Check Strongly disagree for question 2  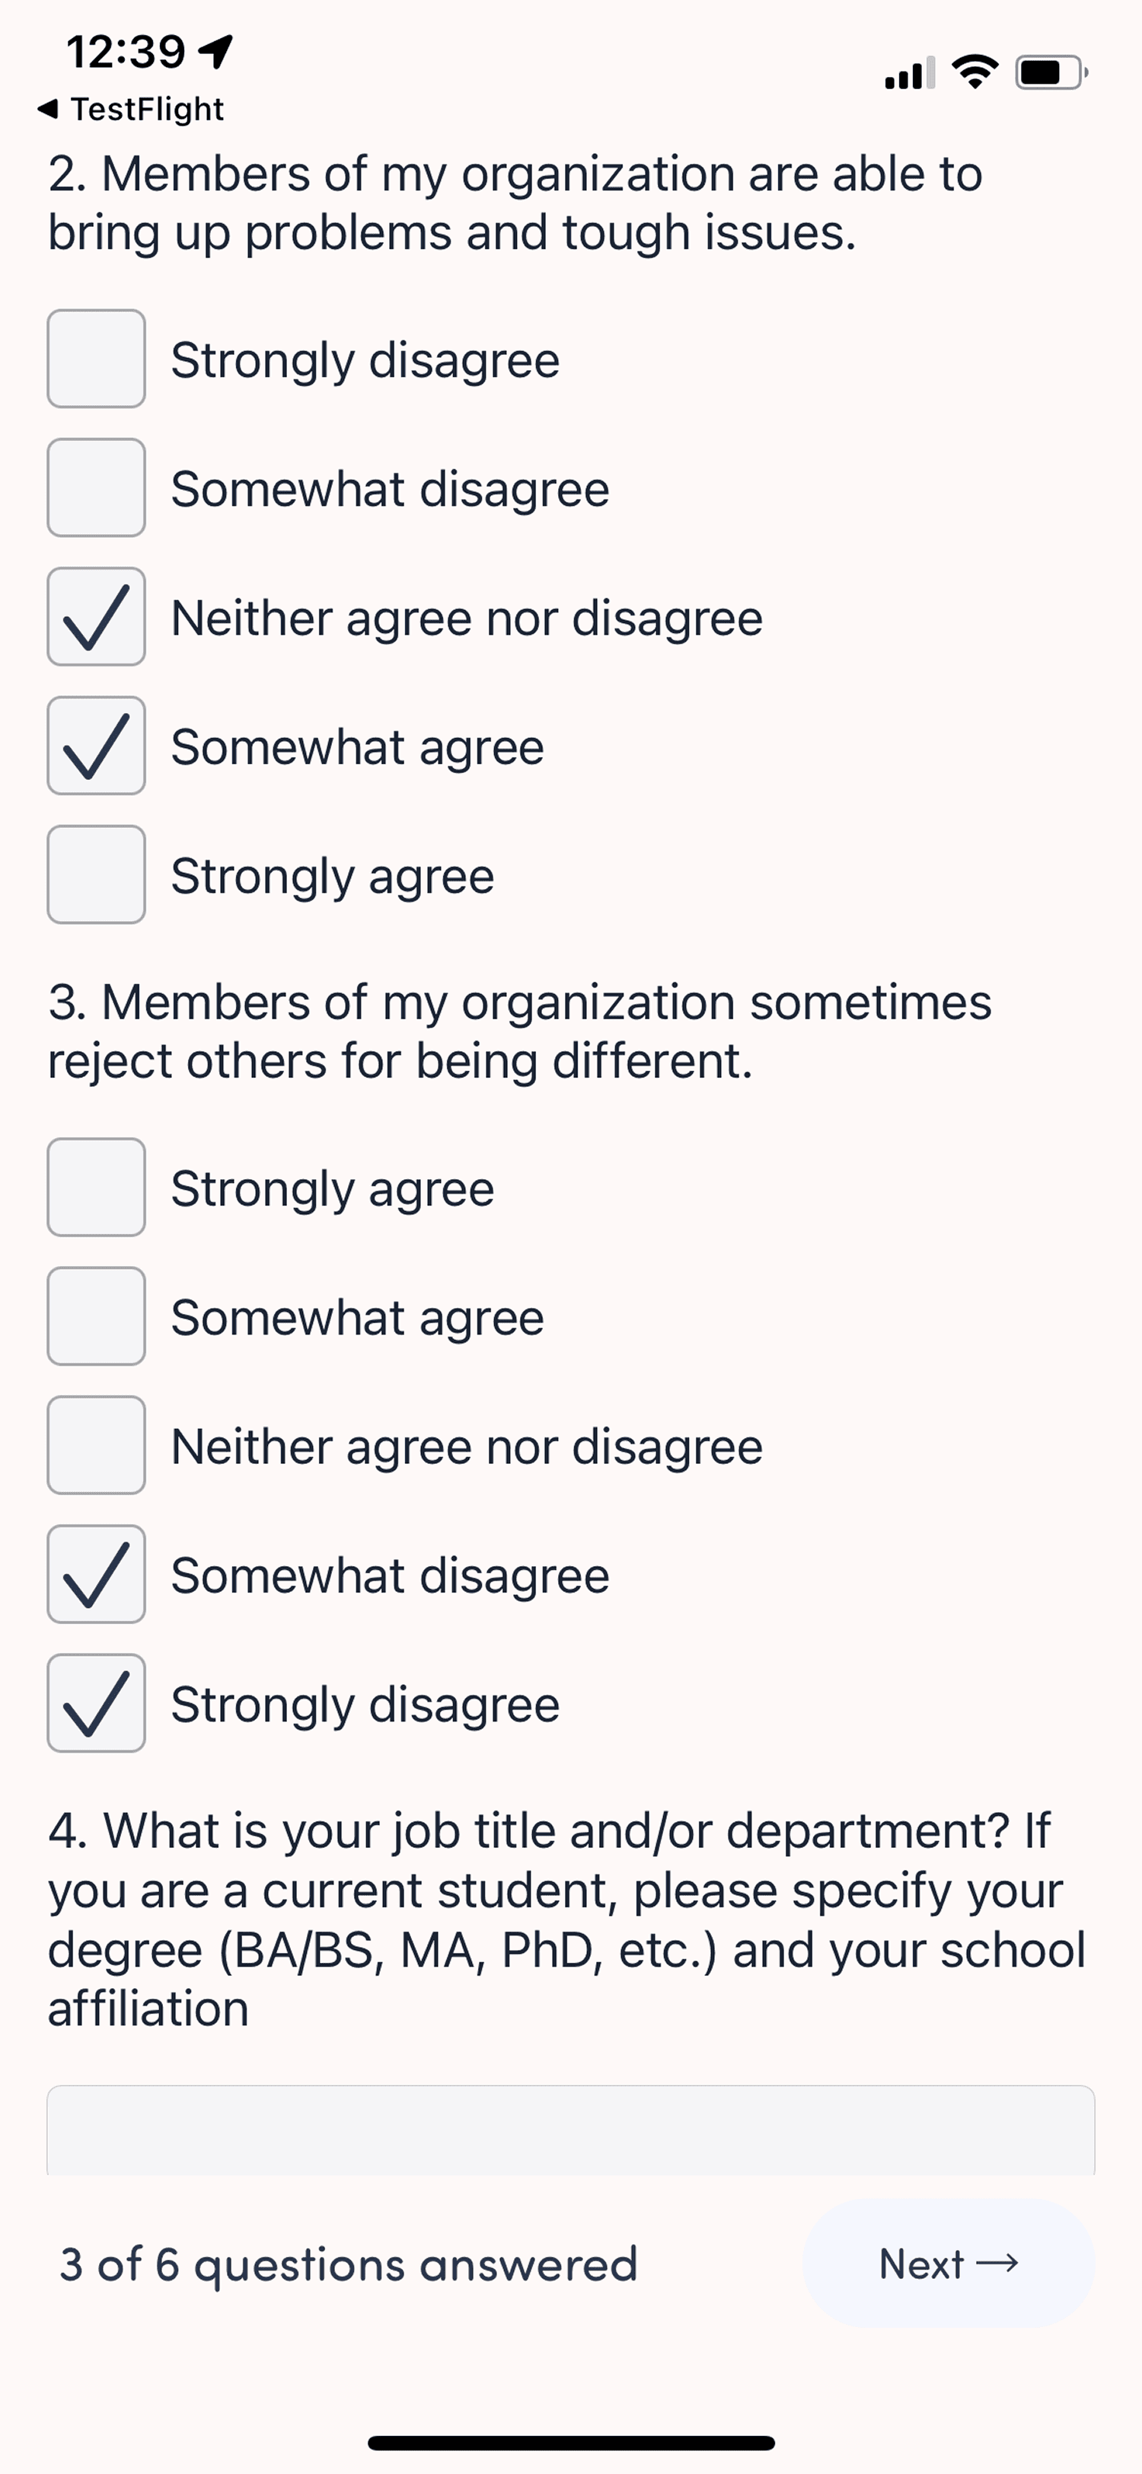tap(96, 360)
